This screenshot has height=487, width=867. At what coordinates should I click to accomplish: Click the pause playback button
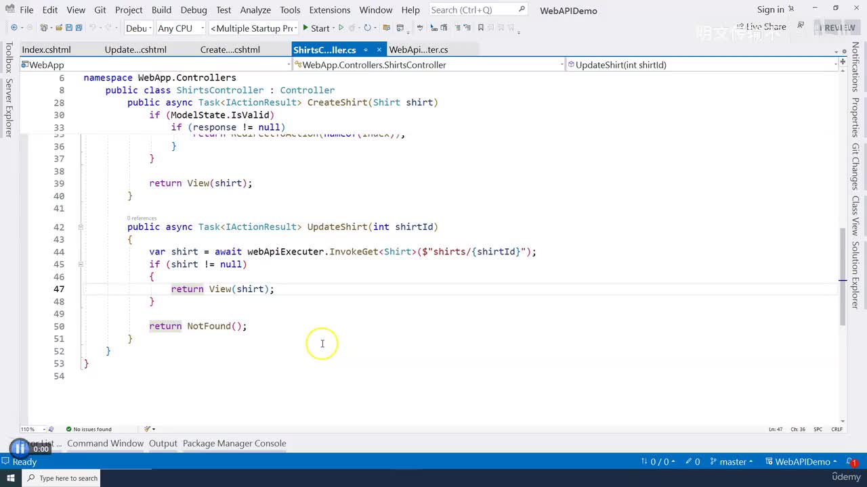click(x=20, y=448)
